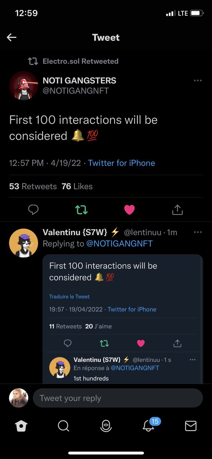Open Valentinu's cat avatar profile
Viewport: 212px width, 459px height.
point(23,243)
